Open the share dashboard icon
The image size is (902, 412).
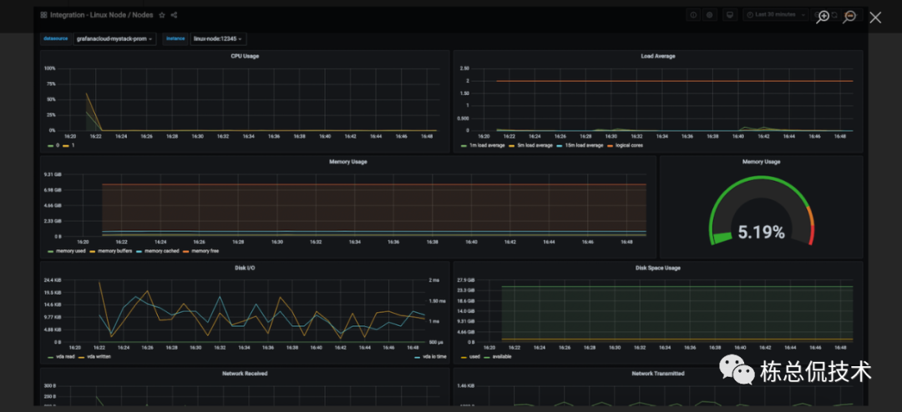pyautogui.click(x=175, y=15)
